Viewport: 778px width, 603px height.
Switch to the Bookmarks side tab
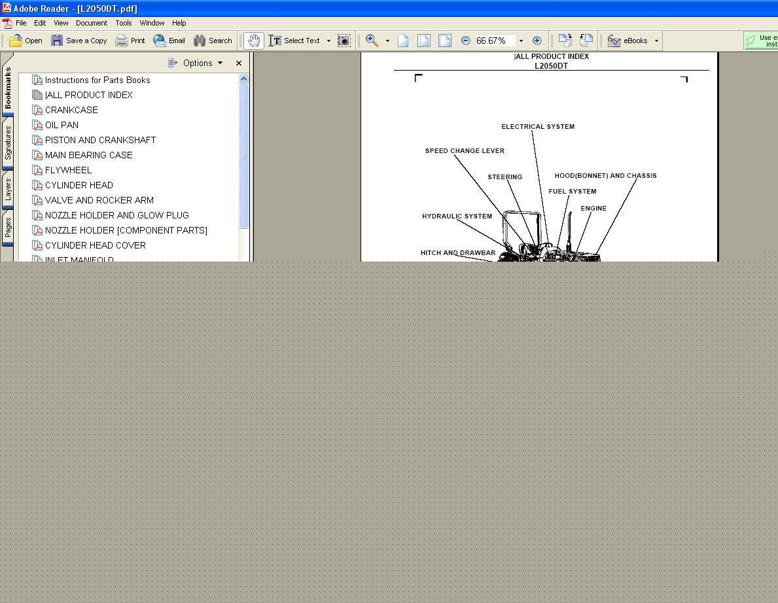tap(7, 88)
